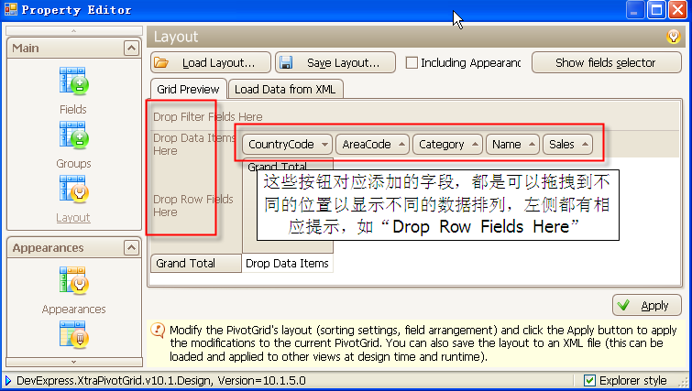Screen dimensions: 692x391
Task: Click the Fields label in sidebar
Action: click(73, 109)
